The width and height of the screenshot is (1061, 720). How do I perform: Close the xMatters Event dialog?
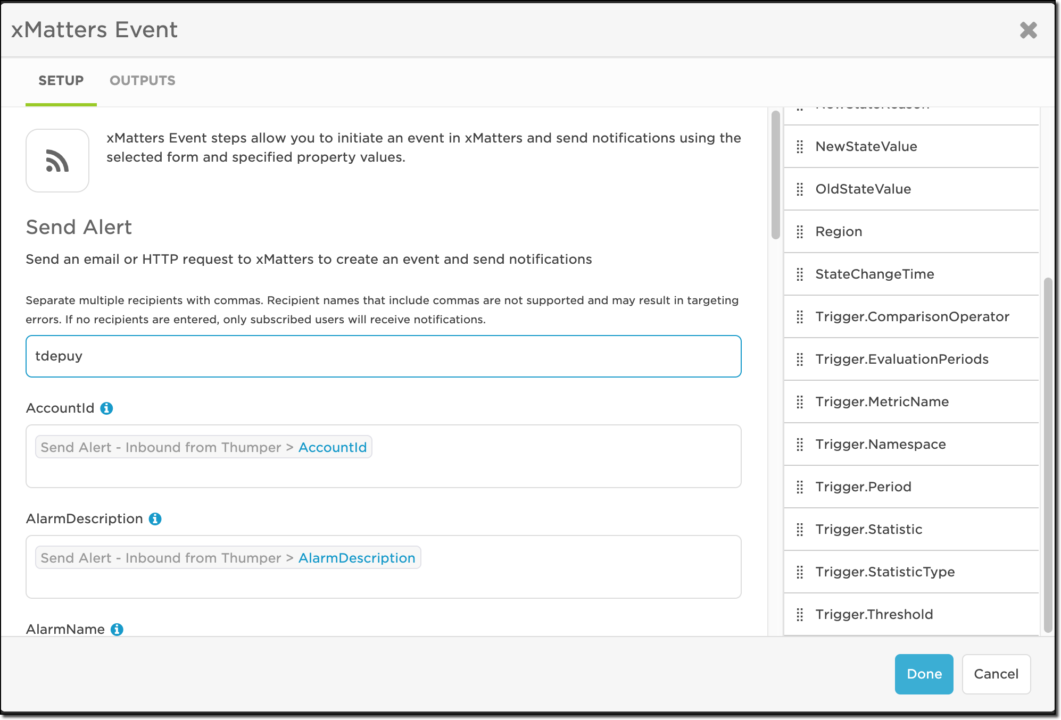[1028, 30]
